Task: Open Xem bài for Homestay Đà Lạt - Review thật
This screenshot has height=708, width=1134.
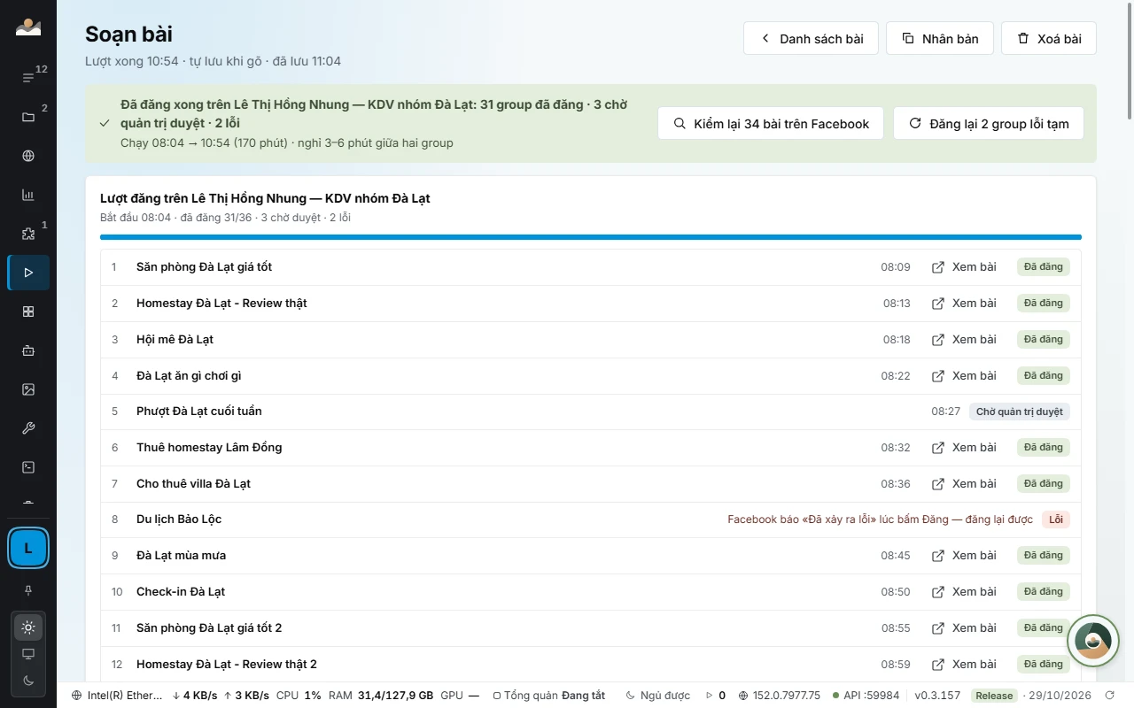Action: pos(964,304)
